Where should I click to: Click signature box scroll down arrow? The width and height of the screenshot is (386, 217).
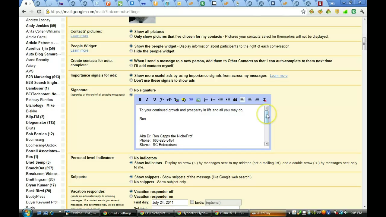click(266, 144)
